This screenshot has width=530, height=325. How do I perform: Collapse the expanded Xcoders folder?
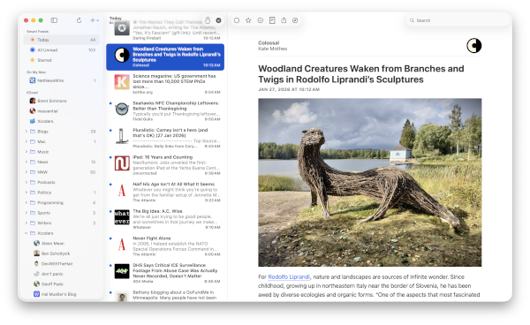coord(26,233)
